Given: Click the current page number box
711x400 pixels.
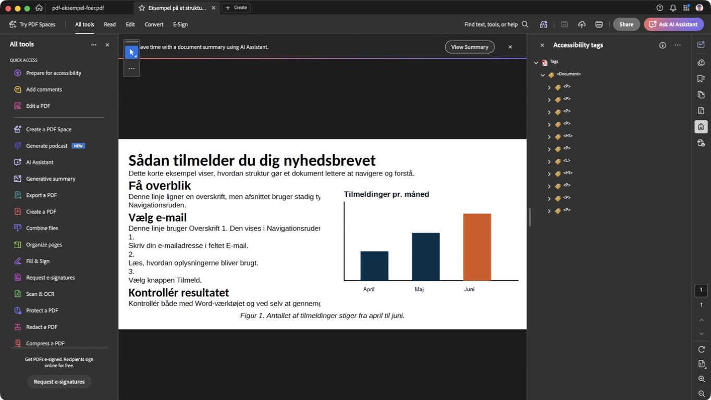Looking at the screenshot, I should point(701,290).
